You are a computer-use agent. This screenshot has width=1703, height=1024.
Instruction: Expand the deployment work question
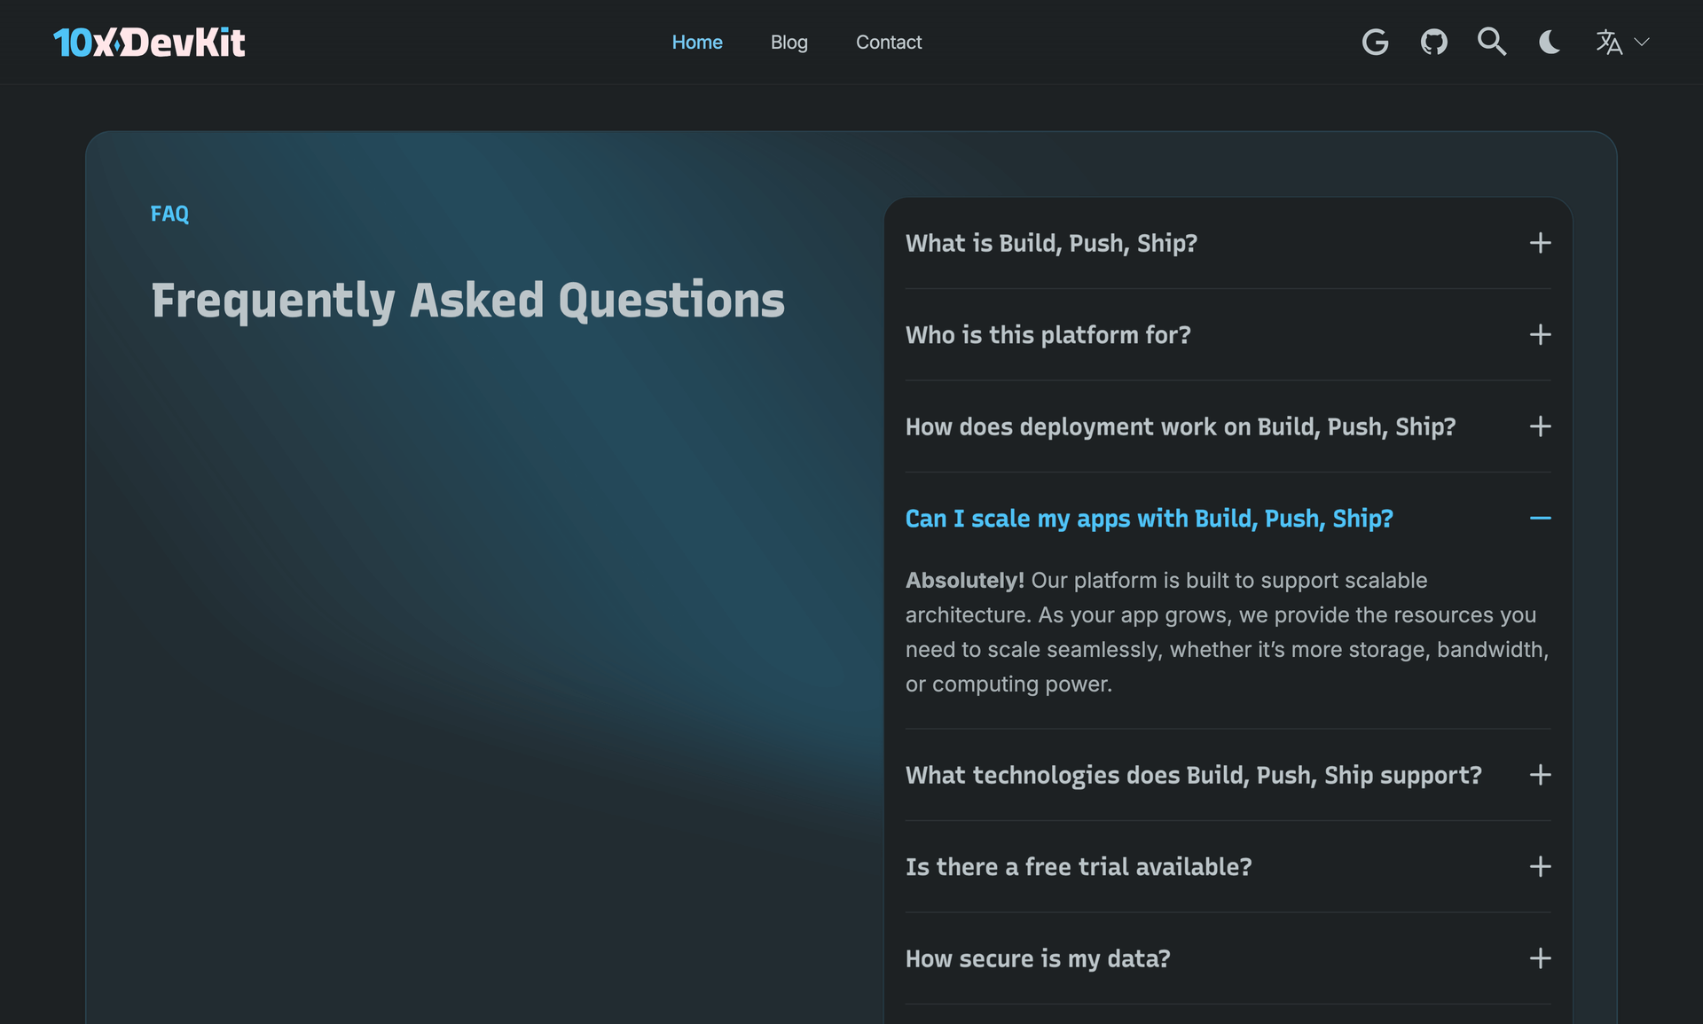pos(1228,426)
